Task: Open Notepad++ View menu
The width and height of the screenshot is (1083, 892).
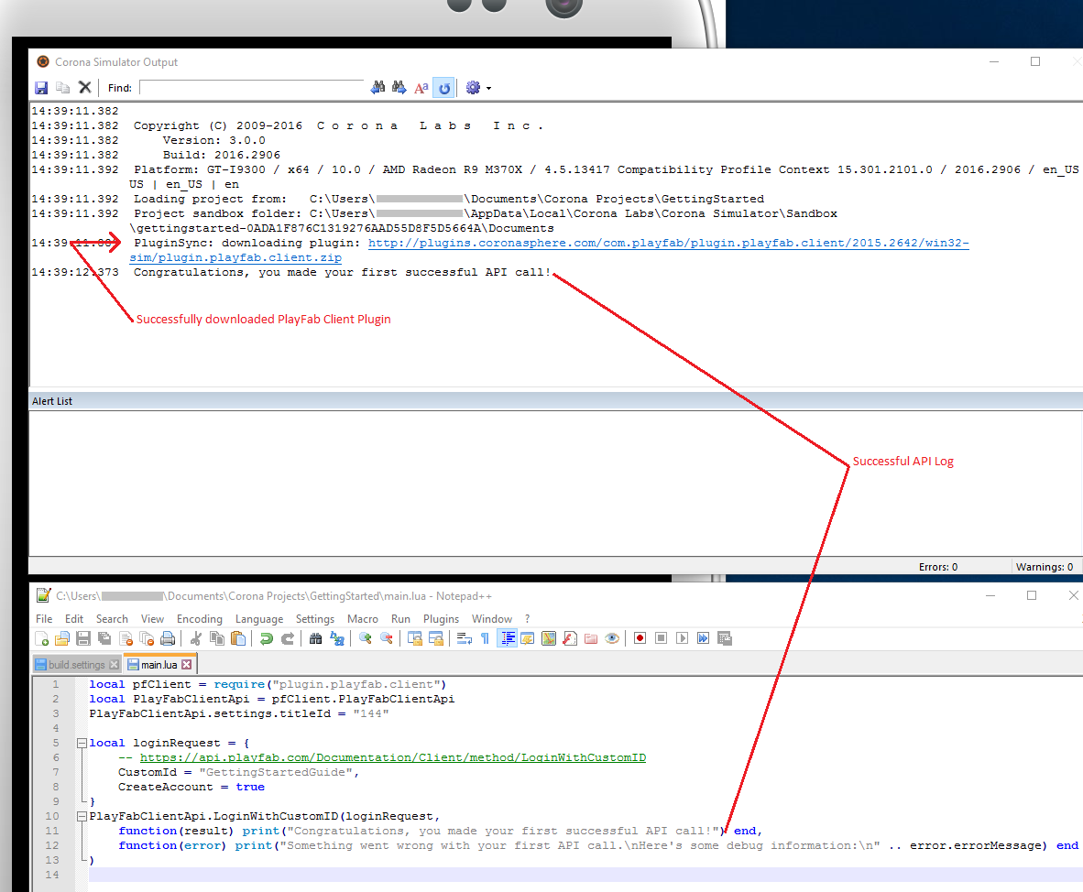Action: (153, 618)
